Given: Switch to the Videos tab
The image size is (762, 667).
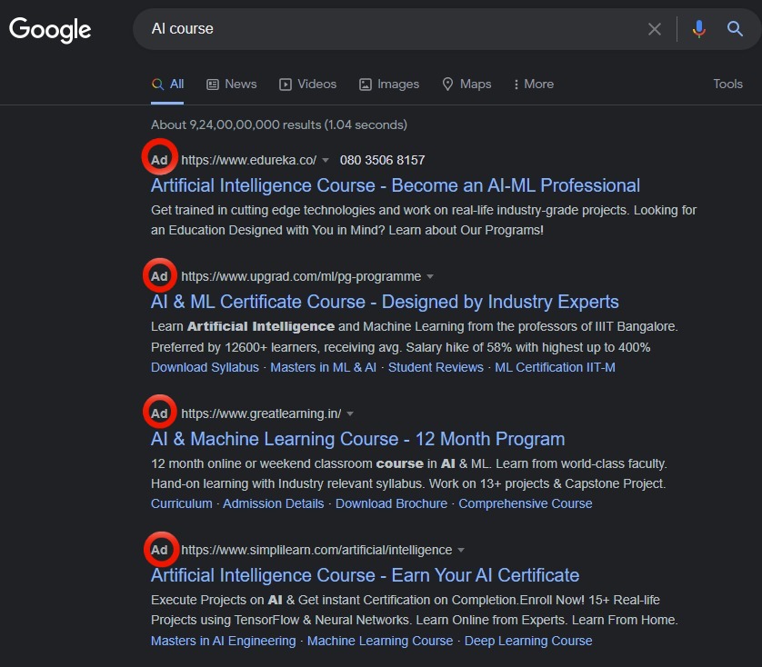Looking at the screenshot, I should [x=307, y=84].
